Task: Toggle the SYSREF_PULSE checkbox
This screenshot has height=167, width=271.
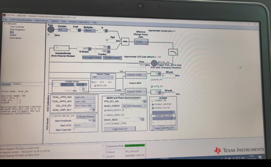Action: click(x=153, y=108)
